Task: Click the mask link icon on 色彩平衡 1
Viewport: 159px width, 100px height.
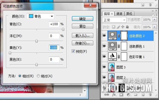Action: [119, 57]
